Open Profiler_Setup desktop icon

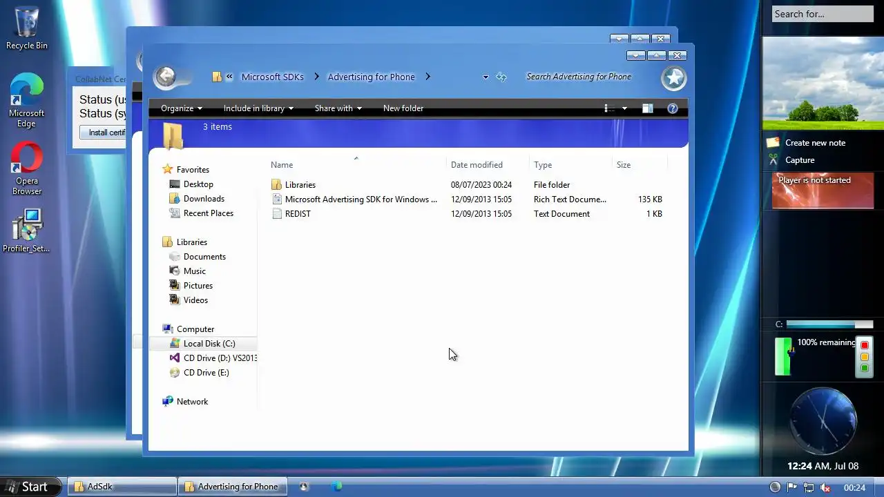26,231
